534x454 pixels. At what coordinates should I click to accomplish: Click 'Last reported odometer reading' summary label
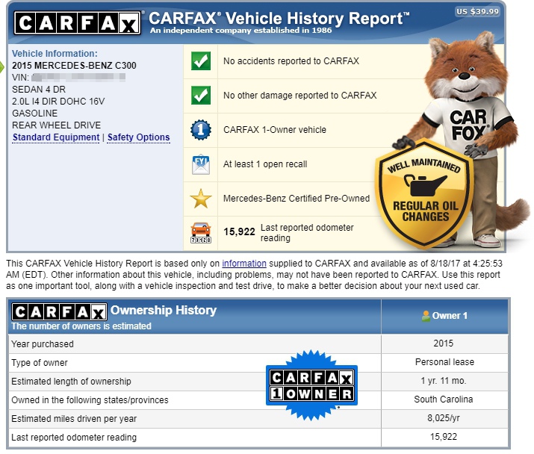(x=307, y=233)
